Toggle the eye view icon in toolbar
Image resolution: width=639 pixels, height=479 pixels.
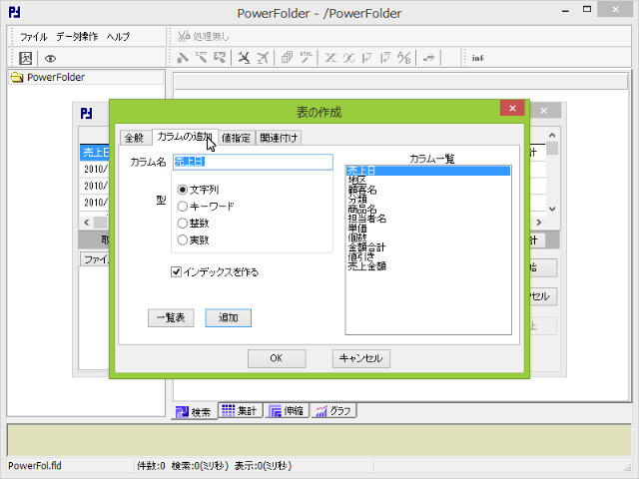[x=50, y=59]
